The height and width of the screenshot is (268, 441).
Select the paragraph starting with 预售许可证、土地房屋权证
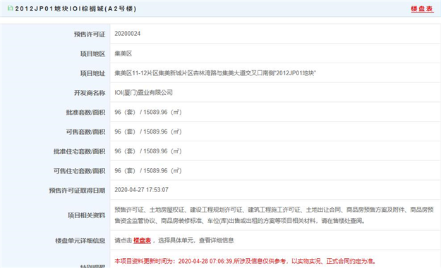pyautogui.click(x=274, y=215)
